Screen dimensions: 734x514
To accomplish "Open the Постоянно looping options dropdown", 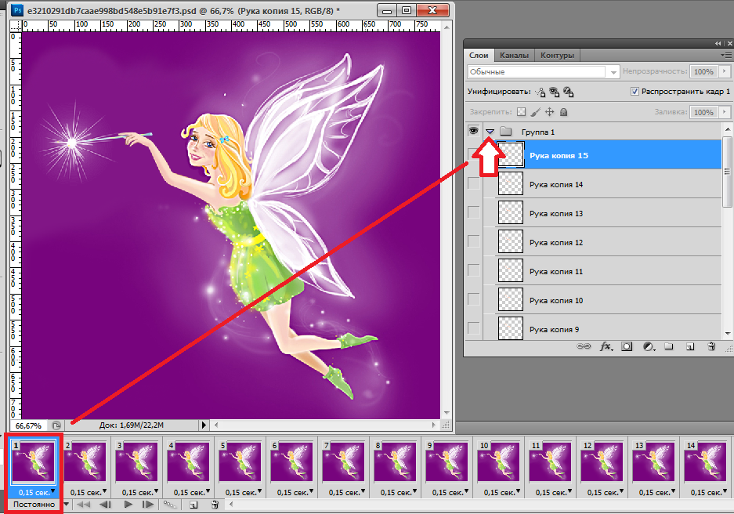I will pyautogui.click(x=66, y=504).
